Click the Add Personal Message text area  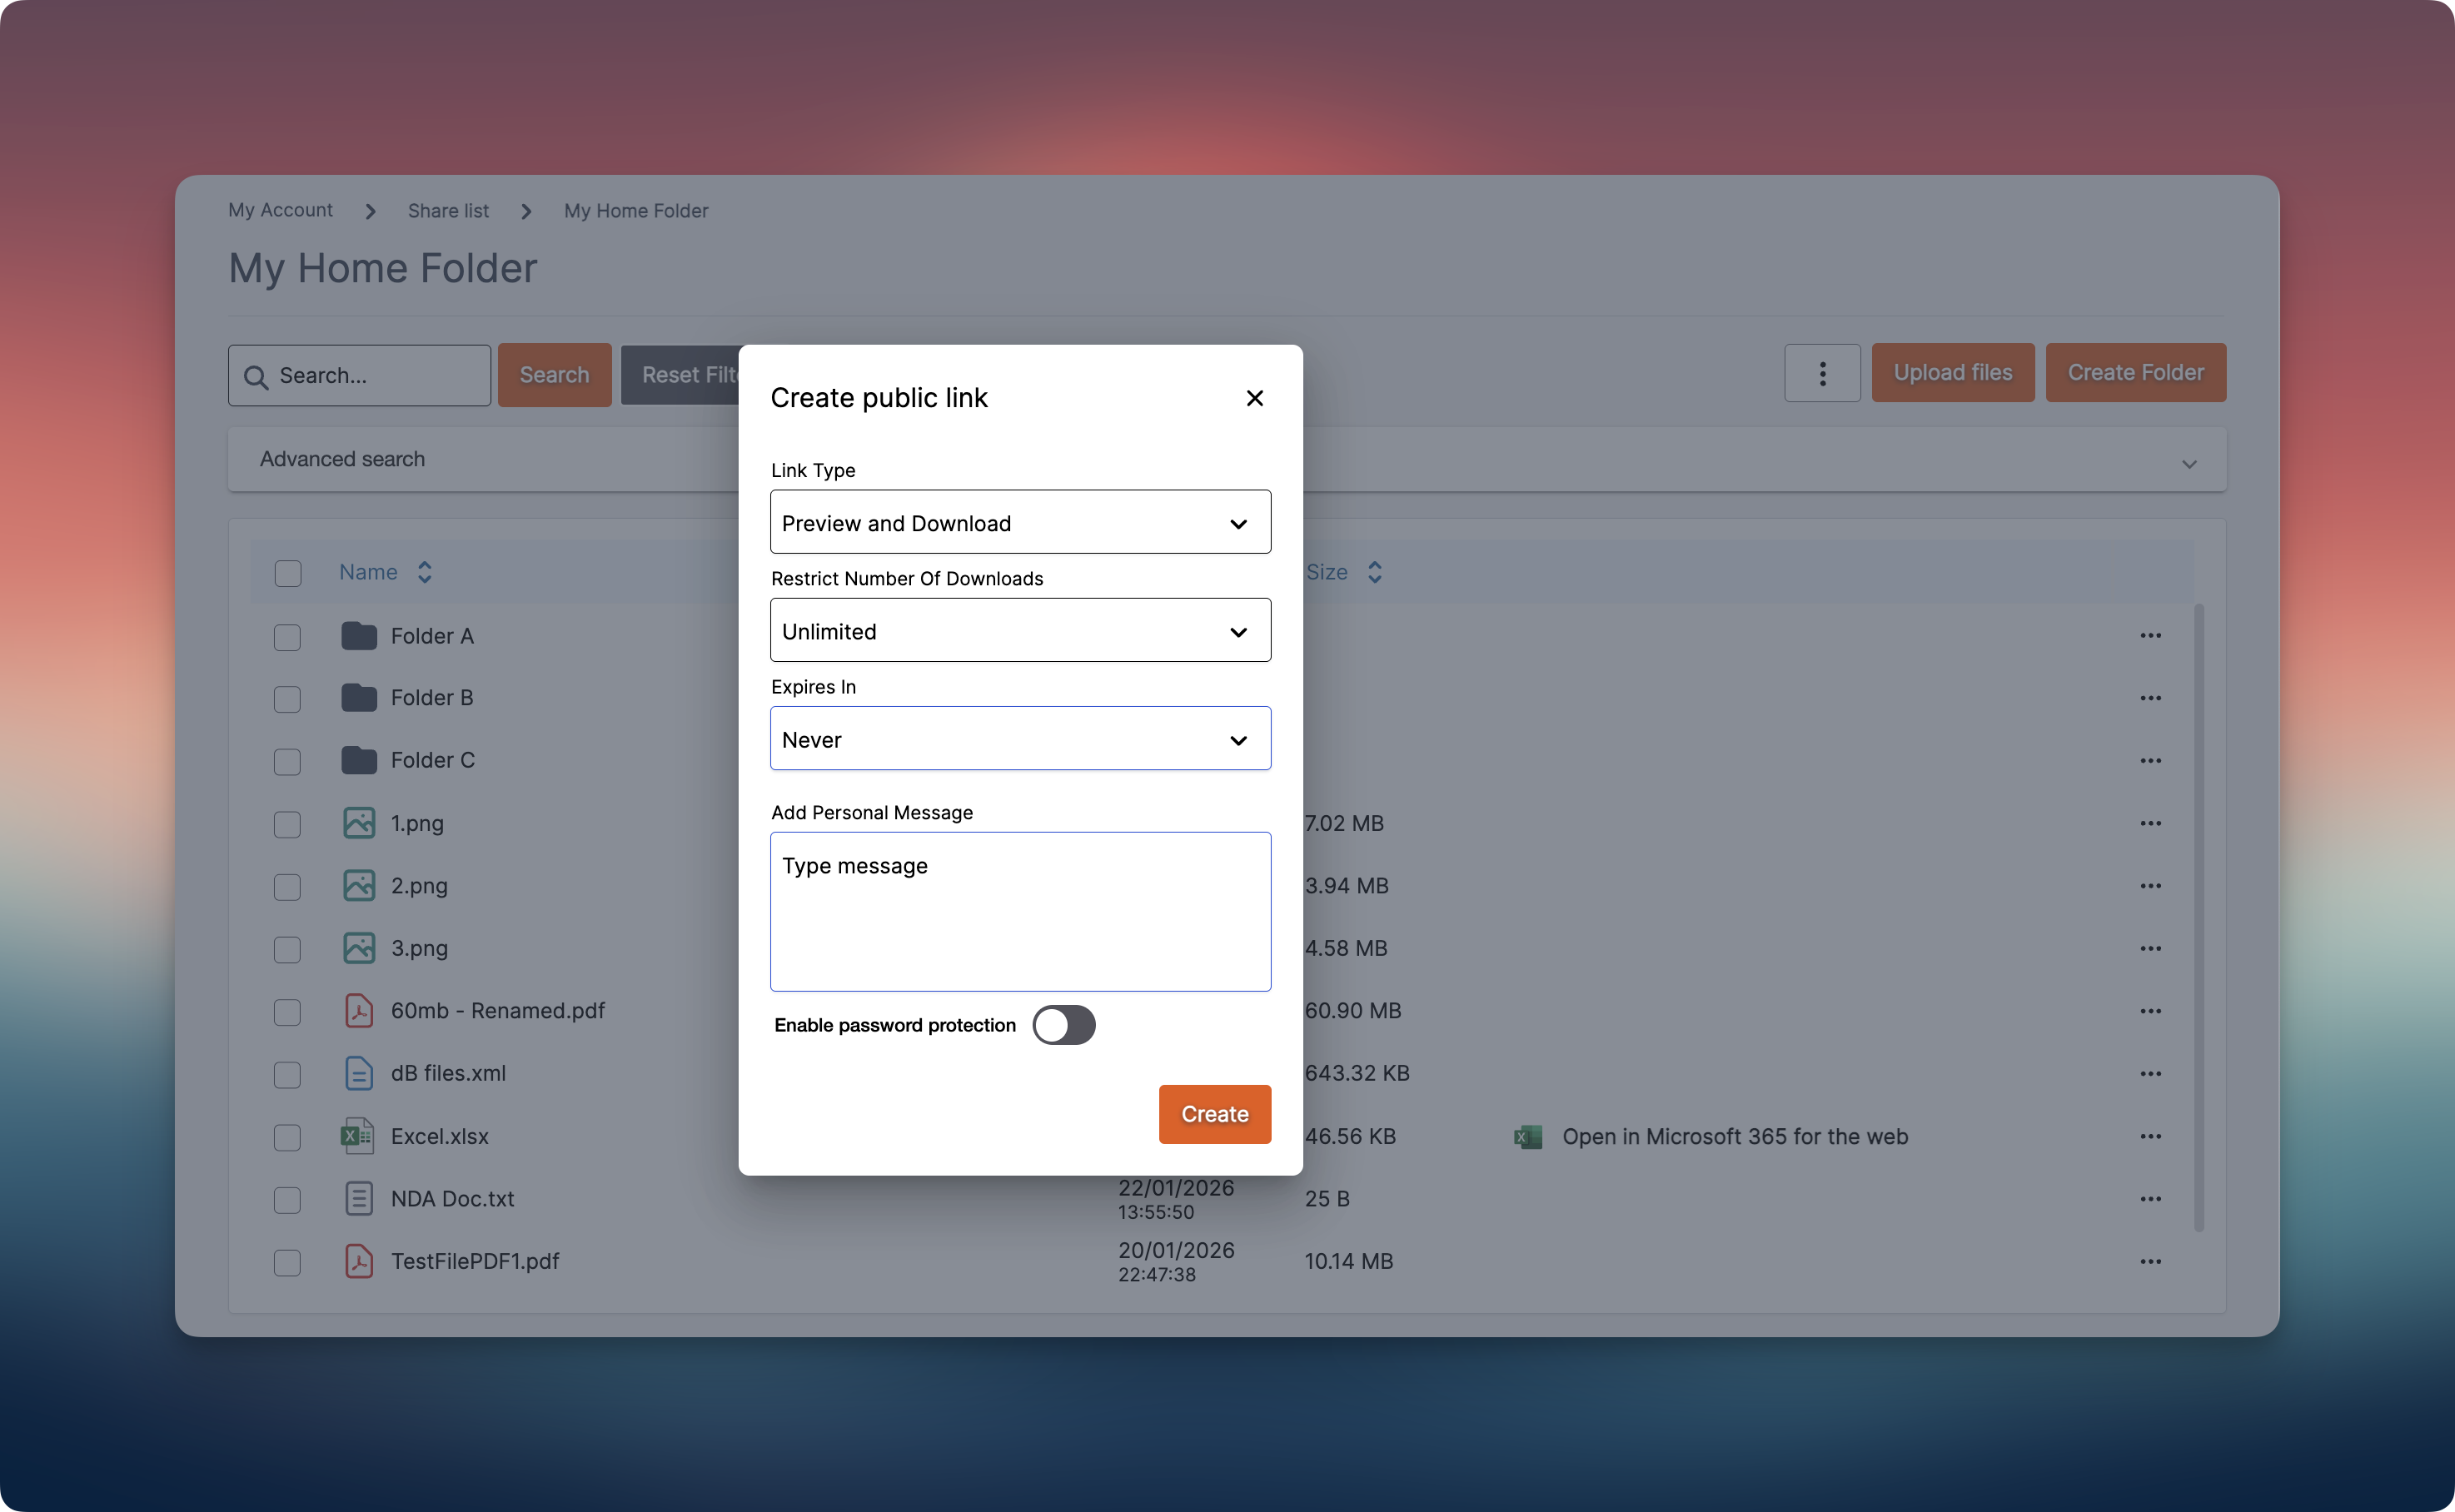1020,912
